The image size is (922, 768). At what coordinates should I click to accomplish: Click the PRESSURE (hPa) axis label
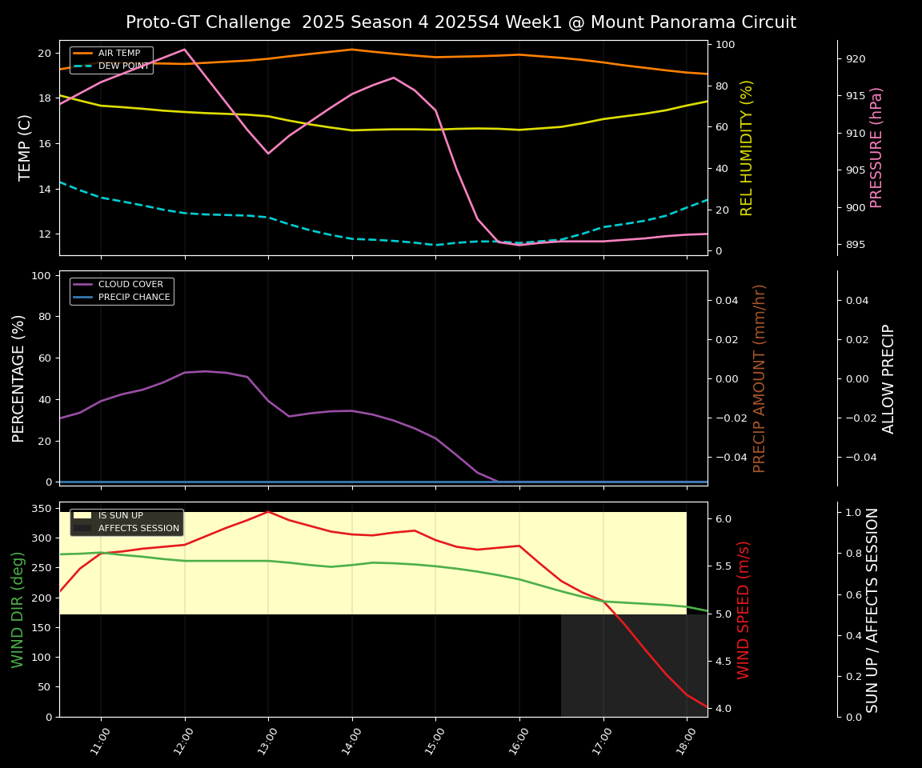876,147
